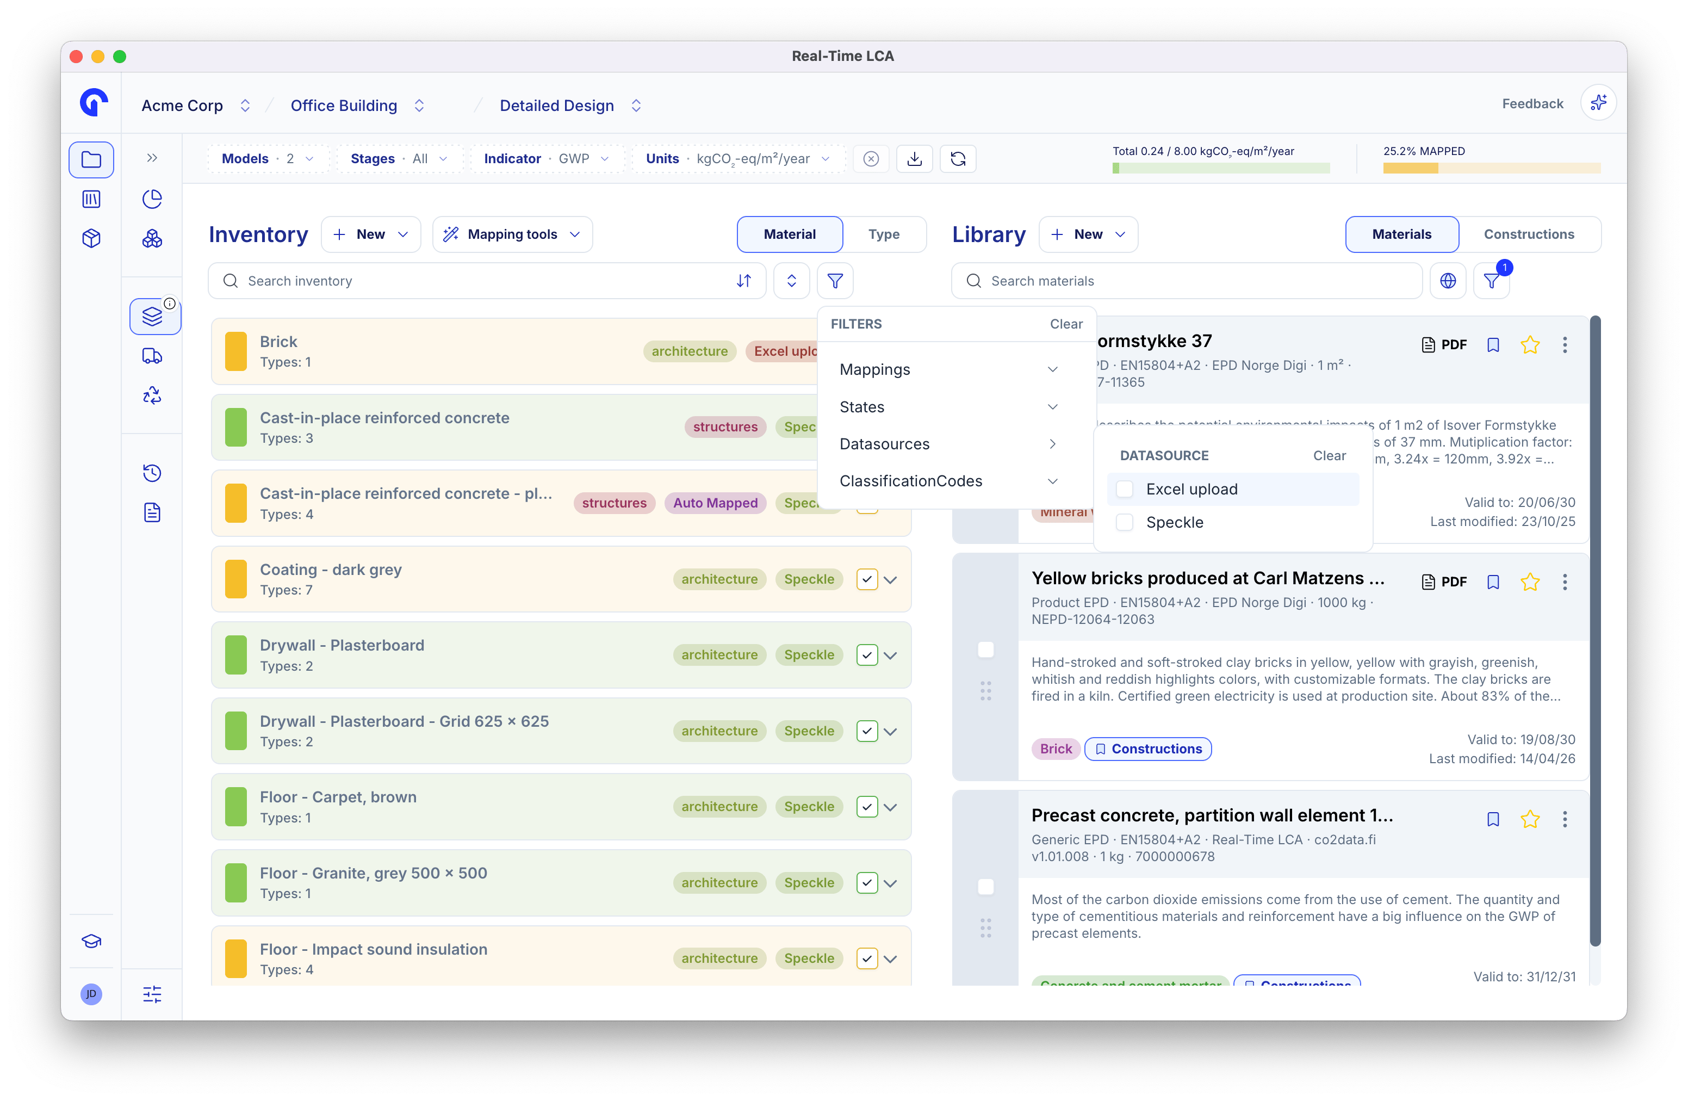Click the sort arrows in inventory search

click(x=743, y=281)
